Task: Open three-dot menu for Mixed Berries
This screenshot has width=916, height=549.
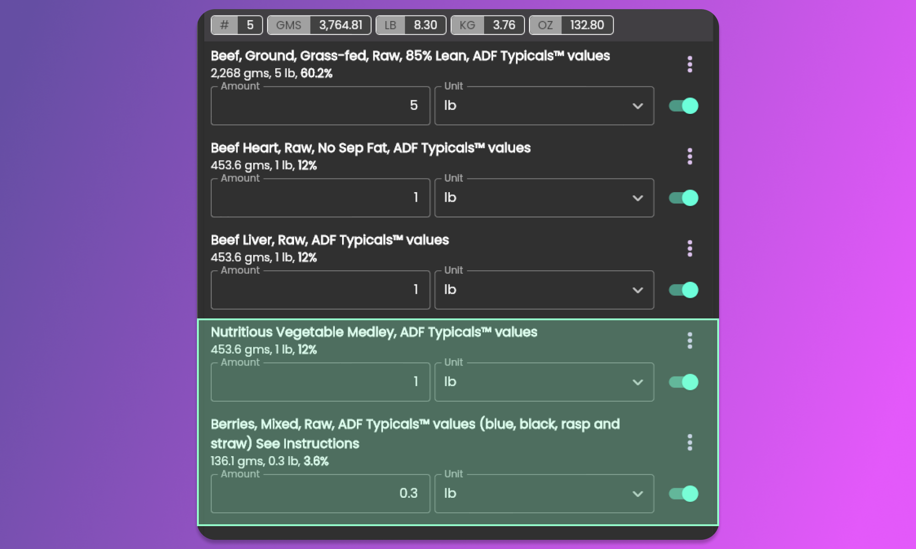Action: [690, 442]
